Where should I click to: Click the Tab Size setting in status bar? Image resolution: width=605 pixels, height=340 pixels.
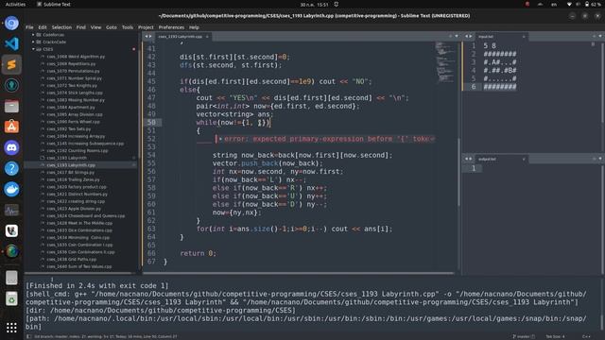point(555,336)
